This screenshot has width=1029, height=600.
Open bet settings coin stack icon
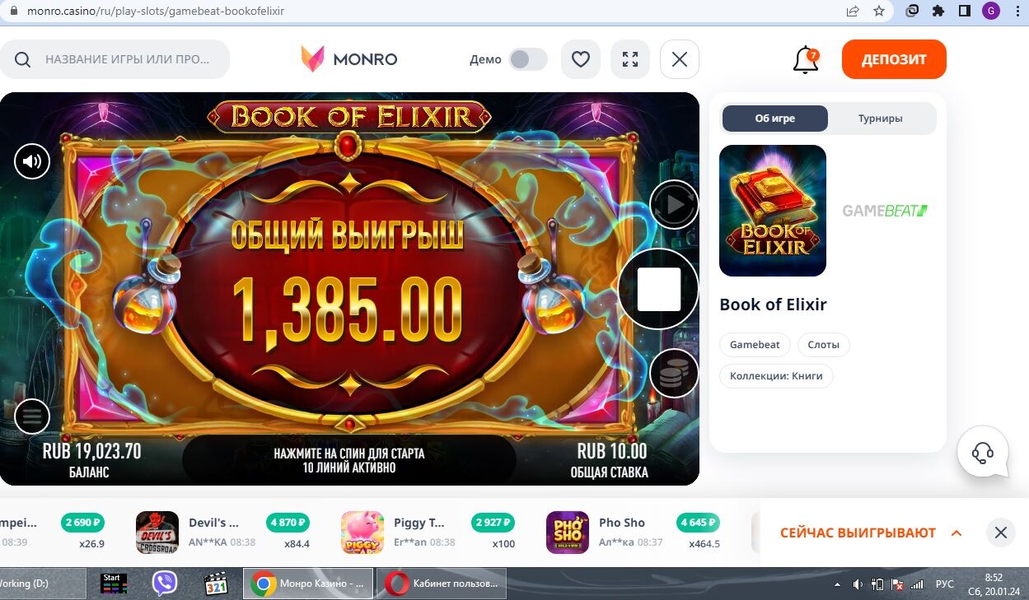point(674,374)
